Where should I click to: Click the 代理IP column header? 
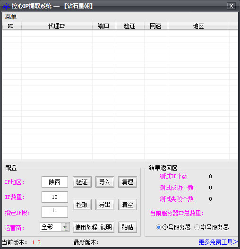[x=57, y=26]
